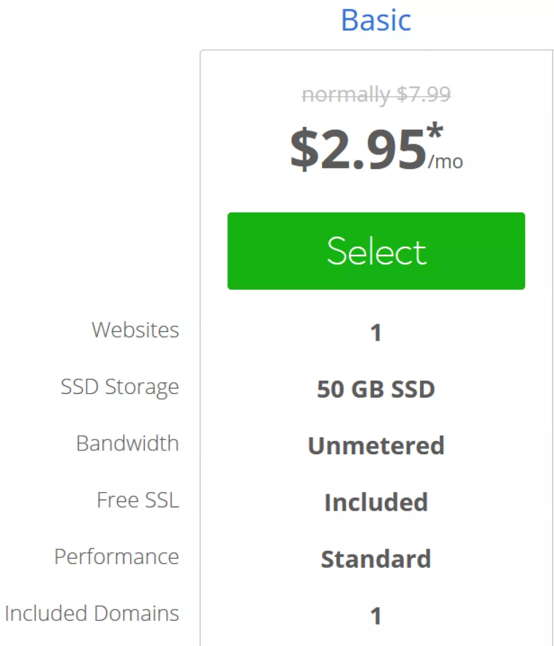
Task: Select the SSD Storage row label
Action: pyautogui.click(x=120, y=387)
